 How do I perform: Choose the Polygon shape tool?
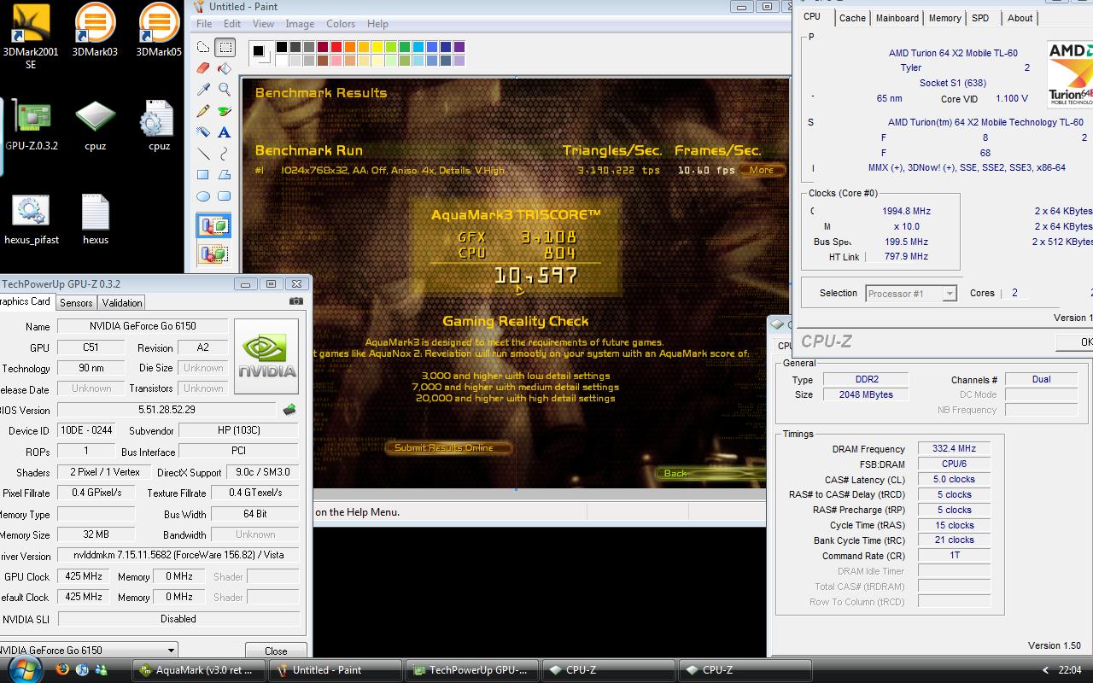coord(225,175)
